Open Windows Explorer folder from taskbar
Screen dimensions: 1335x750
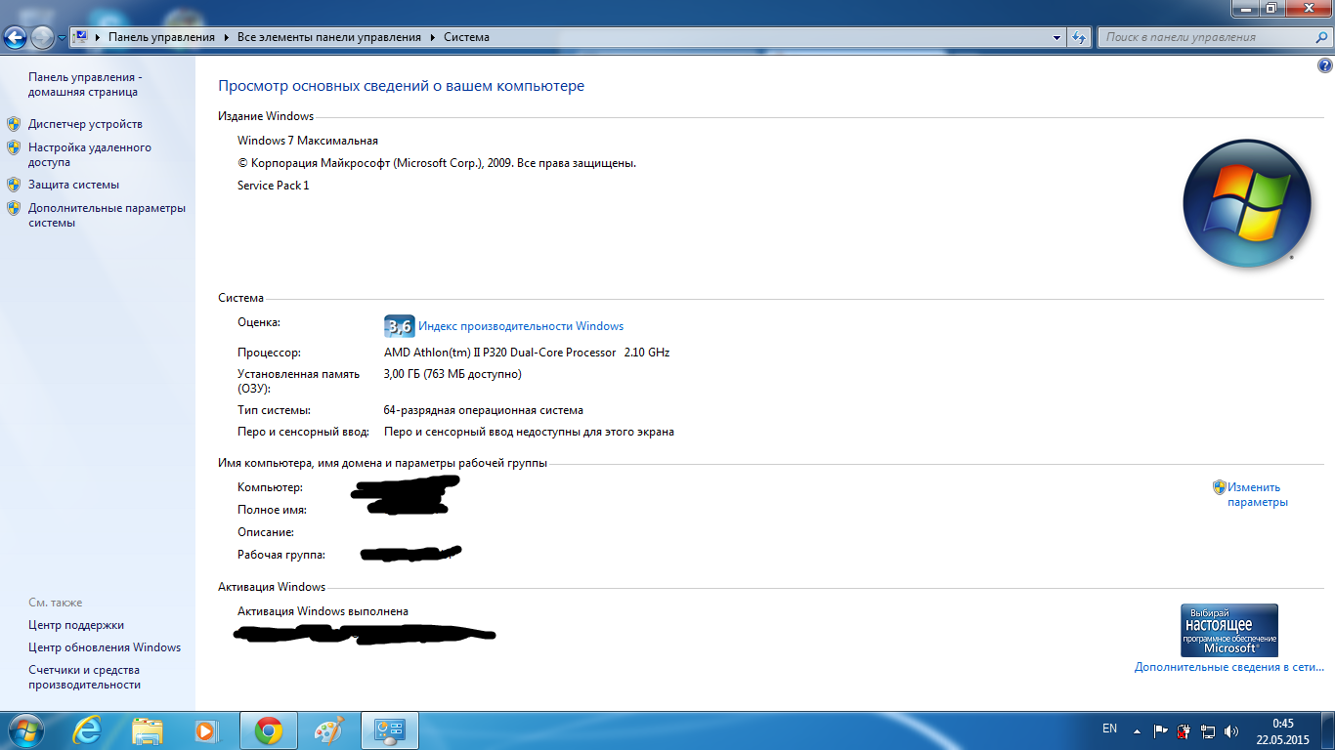point(148,730)
